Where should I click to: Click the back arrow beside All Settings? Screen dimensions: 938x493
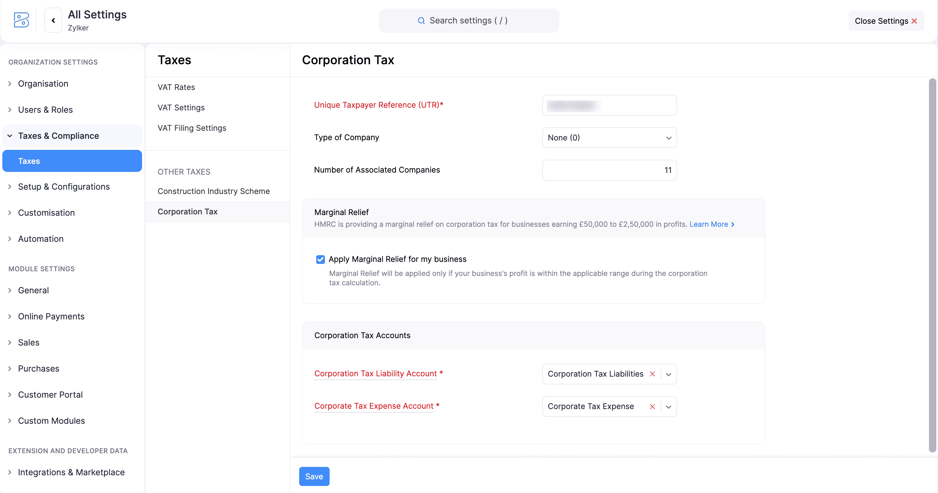point(53,20)
